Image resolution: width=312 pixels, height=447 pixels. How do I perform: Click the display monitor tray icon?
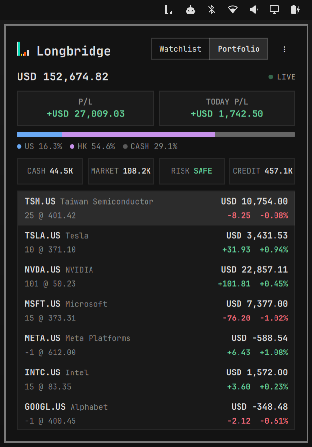pos(274,10)
